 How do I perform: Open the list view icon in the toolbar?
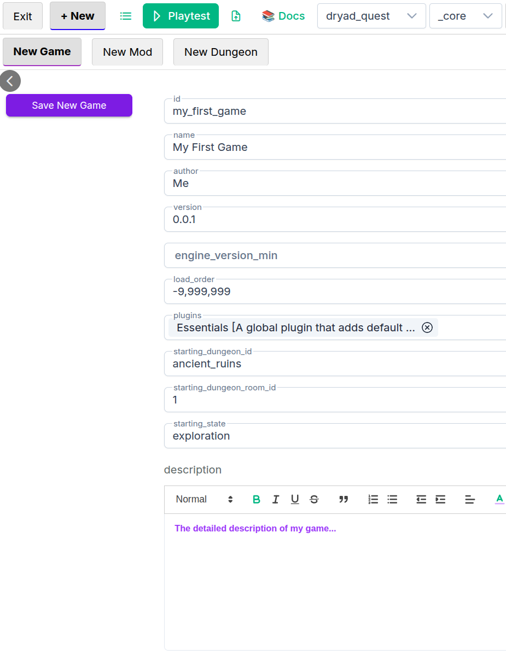tap(126, 16)
